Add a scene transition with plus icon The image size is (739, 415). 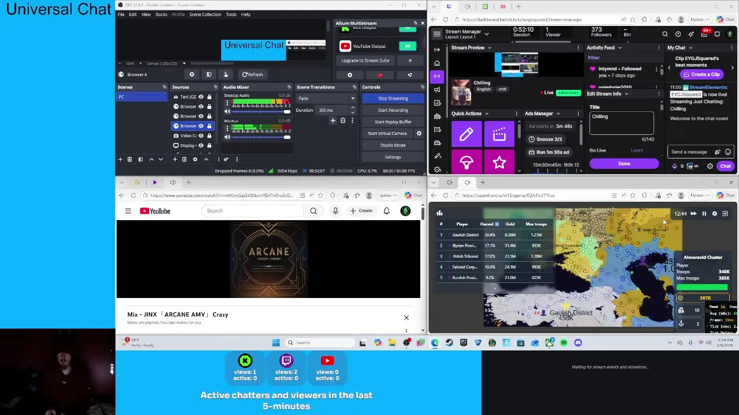[x=333, y=120]
